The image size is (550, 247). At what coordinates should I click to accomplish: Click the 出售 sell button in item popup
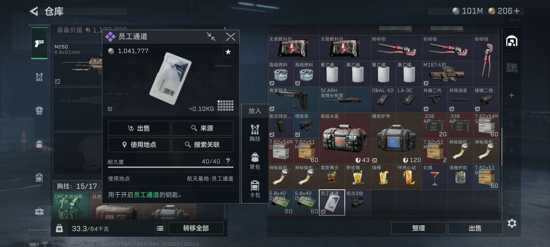[139, 129]
